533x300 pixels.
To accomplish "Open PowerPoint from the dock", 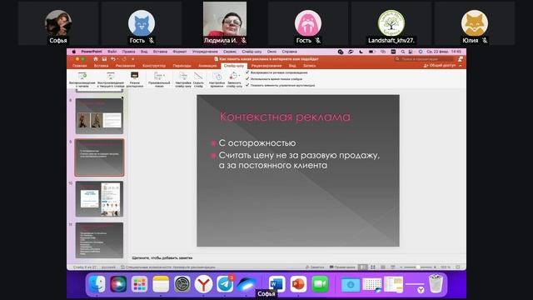I will 298,284.
